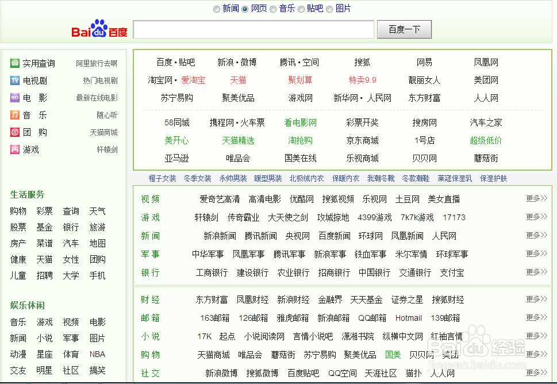Click the 音乐 music note icon

click(x=15, y=115)
